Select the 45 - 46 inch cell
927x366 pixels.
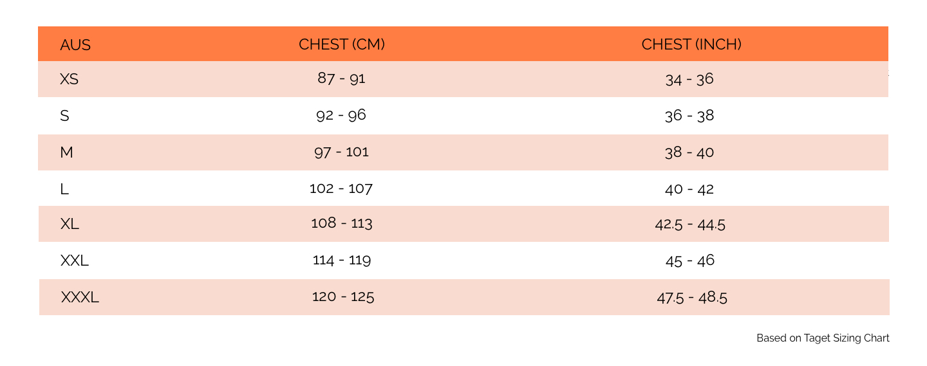[x=690, y=261]
